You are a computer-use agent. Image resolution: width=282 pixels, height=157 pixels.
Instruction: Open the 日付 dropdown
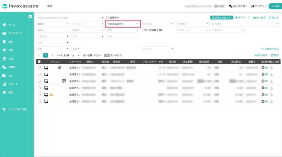(x=53, y=43)
